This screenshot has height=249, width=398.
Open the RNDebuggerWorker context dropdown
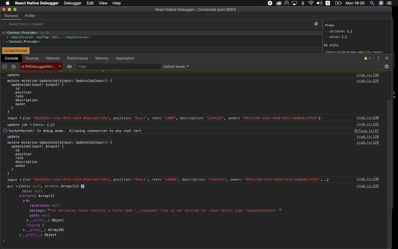tap(41, 67)
